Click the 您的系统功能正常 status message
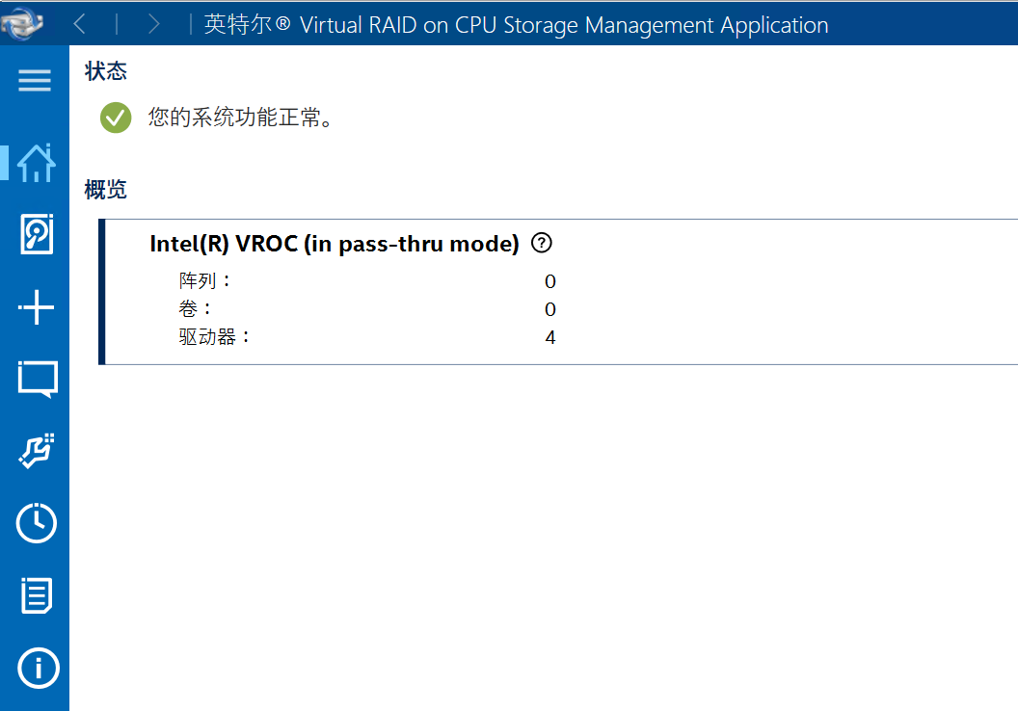The image size is (1018, 711). pyautogui.click(x=241, y=118)
